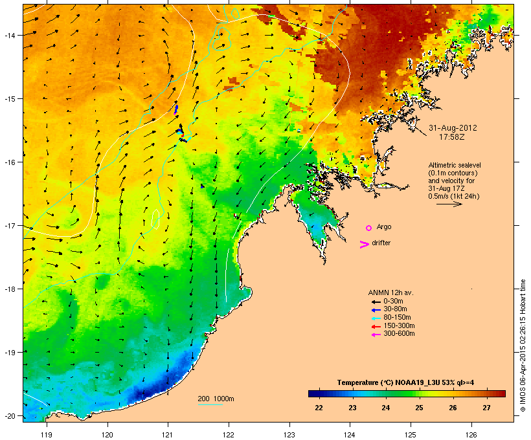Screen dimensions: 531x440
Task: Click the dark red end of temperature colorbar
Action: click(x=501, y=393)
